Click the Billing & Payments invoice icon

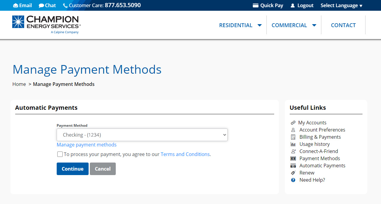pos(293,137)
